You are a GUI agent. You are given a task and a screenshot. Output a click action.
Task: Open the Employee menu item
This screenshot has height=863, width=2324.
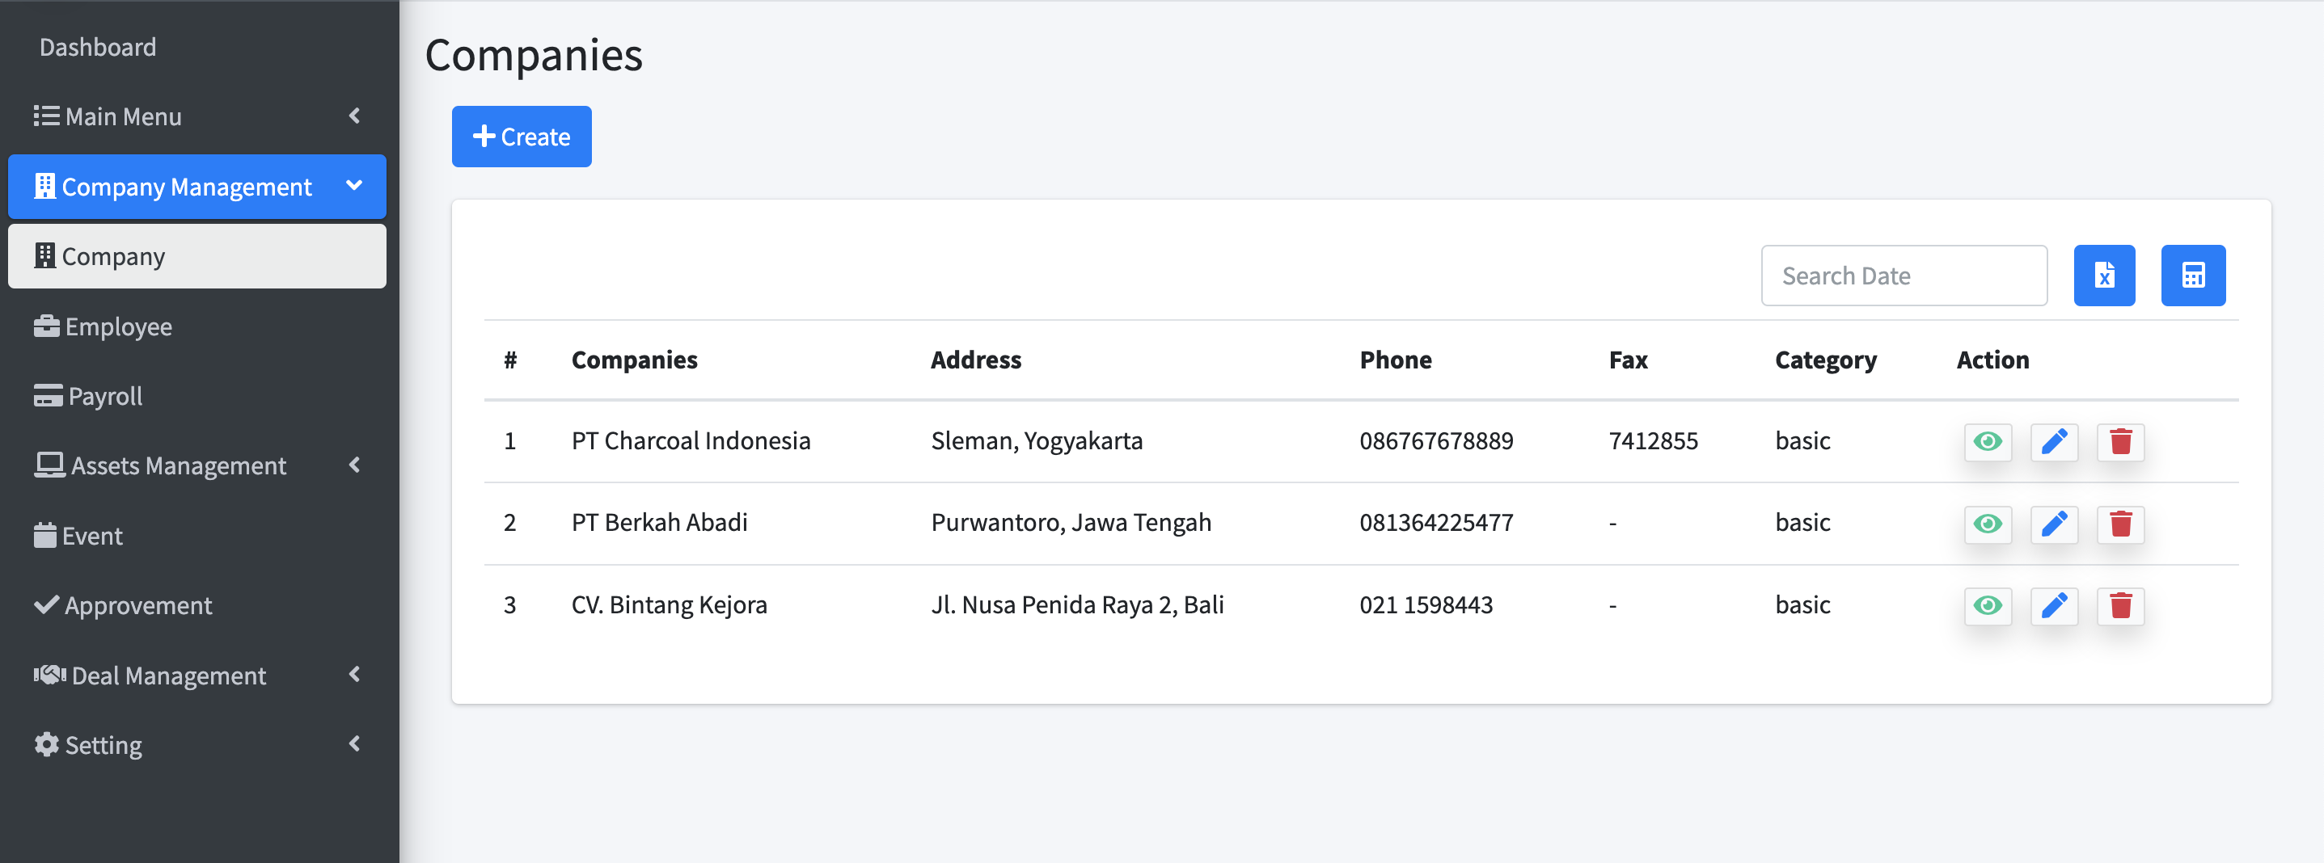click(117, 326)
